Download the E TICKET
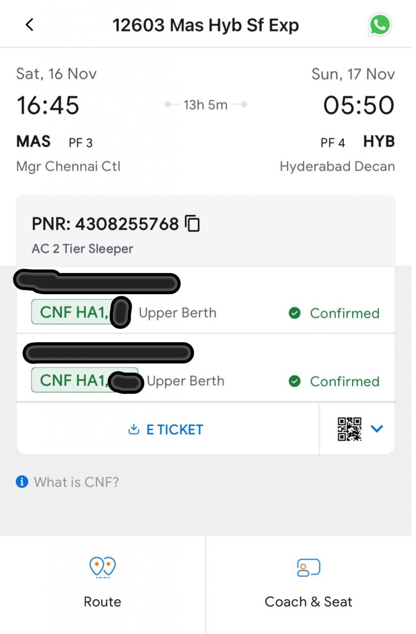Screen dimensions: 416x634 coord(174,429)
